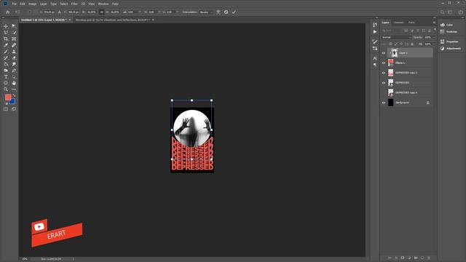Open the Edit Toolbar three-dots button

coord(14,90)
